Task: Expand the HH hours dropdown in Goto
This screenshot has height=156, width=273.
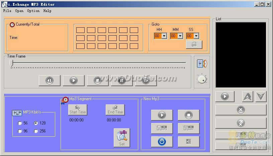Action: [164, 36]
